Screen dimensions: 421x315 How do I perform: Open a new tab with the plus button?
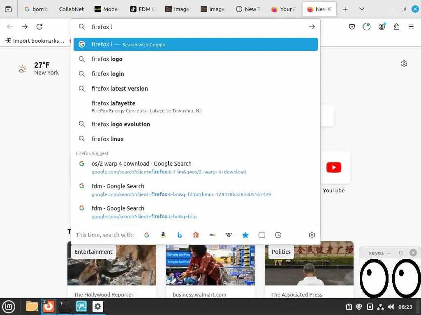click(x=345, y=9)
